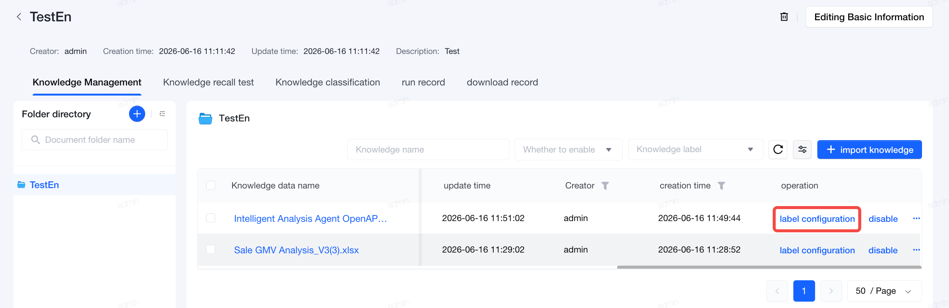
Task: Switch to Knowledge recall test tab
Action: (x=208, y=82)
